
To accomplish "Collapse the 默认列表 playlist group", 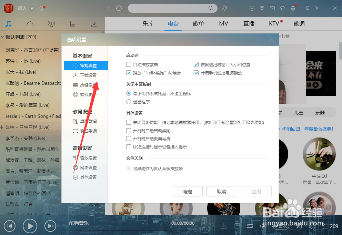I will click(3, 37).
